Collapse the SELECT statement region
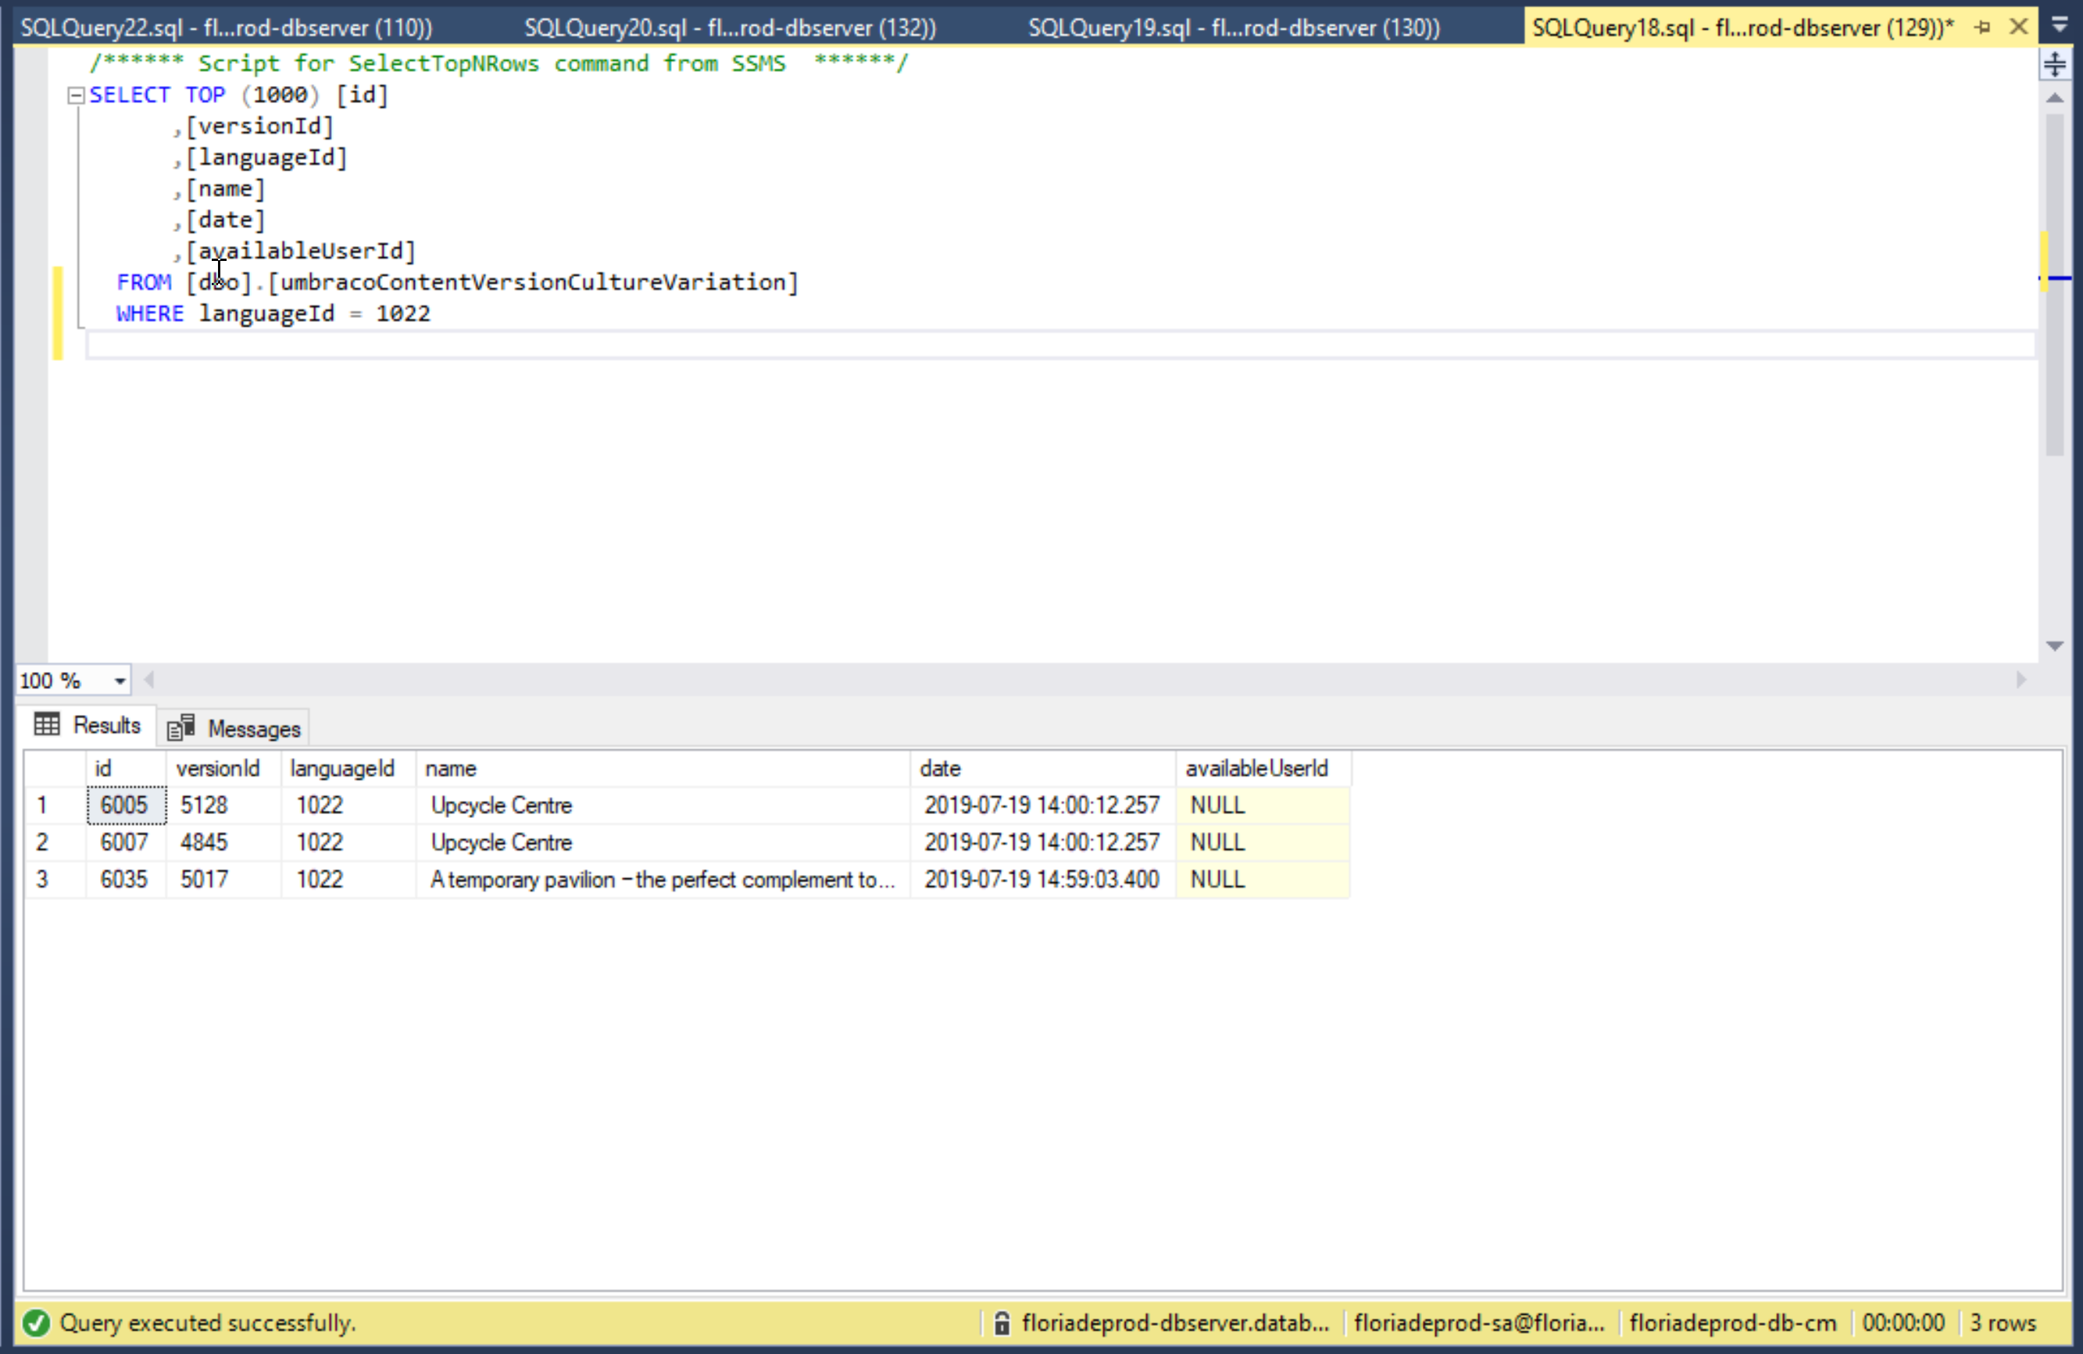This screenshot has width=2083, height=1354. (75, 95)
